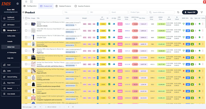Copy the ASIN of the Rugs and mats row

pos(75,72)
